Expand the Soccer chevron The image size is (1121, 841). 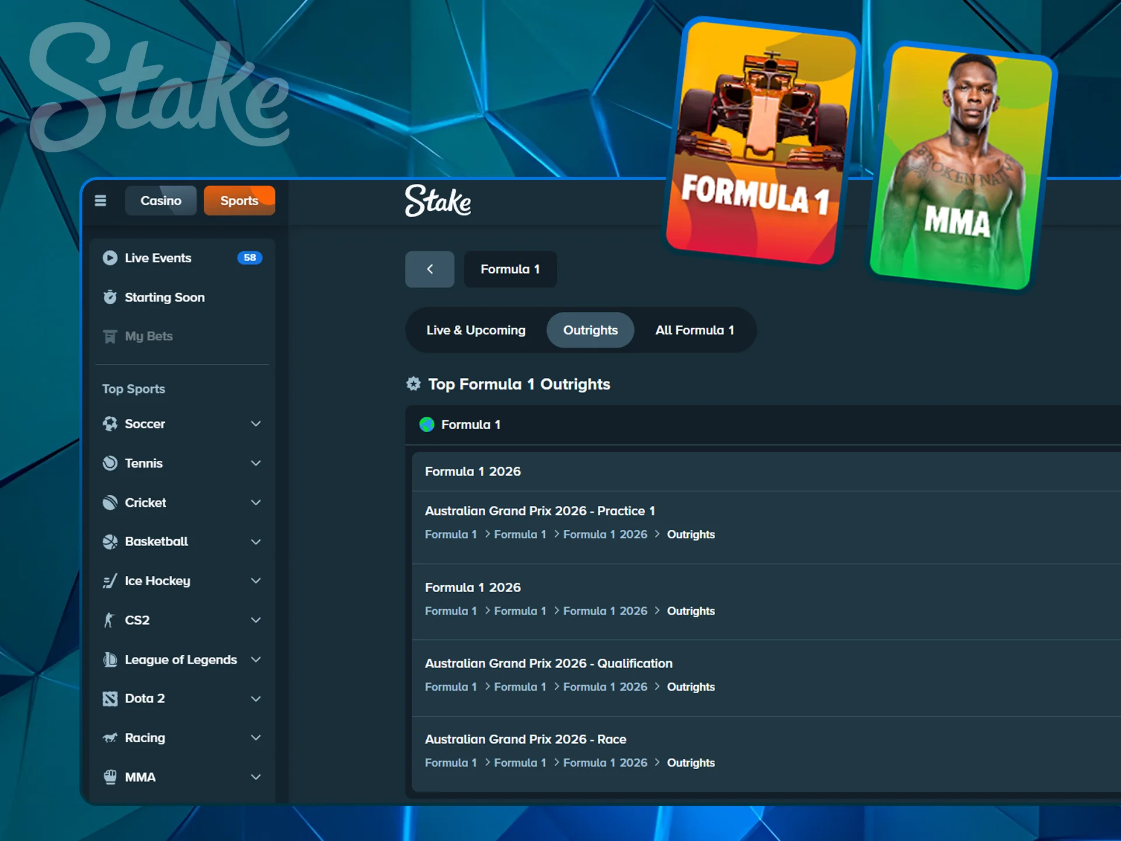click(x=256, y=424)
